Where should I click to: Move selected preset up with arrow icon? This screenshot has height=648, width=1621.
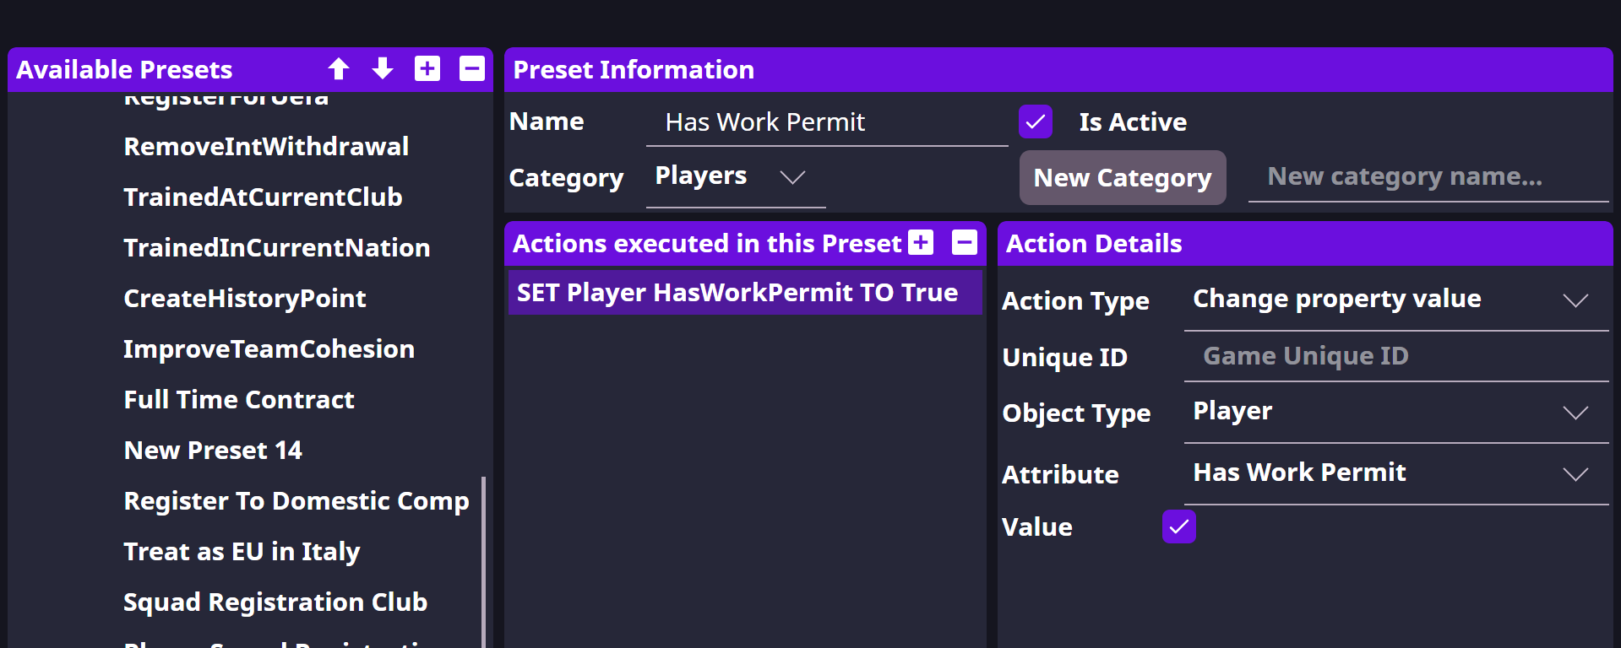pyautogui.click(x=339, y=68)
